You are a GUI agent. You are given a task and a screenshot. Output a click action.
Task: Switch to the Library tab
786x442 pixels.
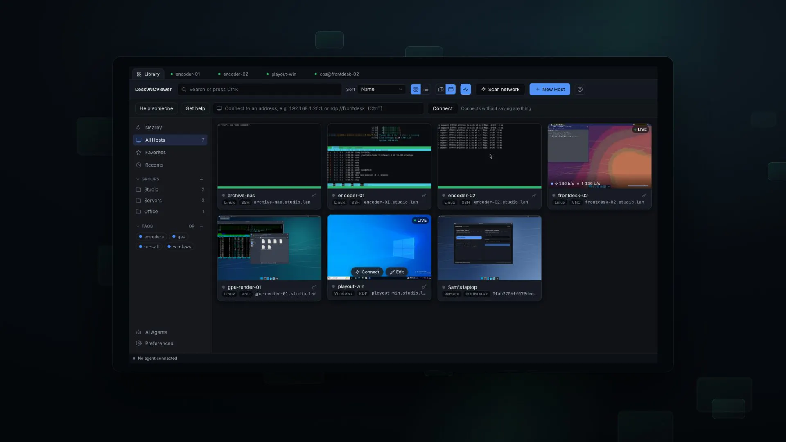tap(148, 74)
